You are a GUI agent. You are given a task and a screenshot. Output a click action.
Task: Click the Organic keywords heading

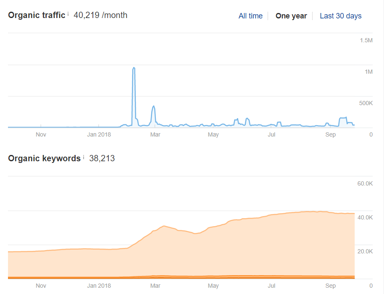pos(44,158)
